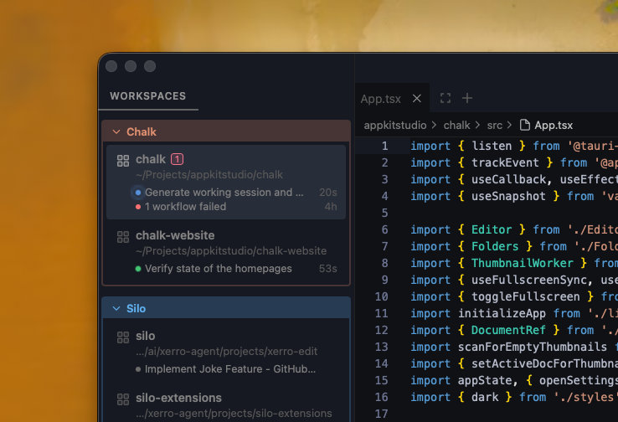Click the ~/Projects/appkitstudio/chalk path text
618x422 pixels.
click(209, 175)
